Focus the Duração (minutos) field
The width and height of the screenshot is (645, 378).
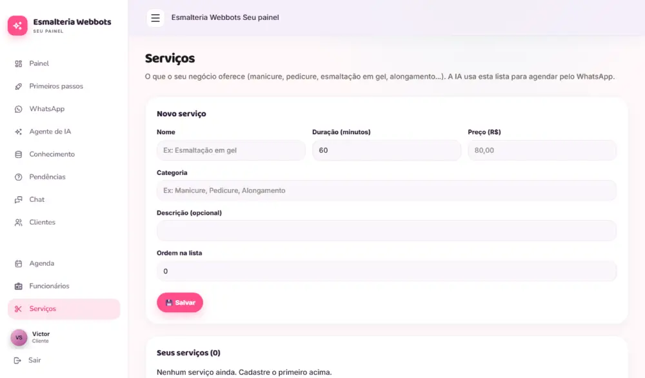(x=386, y=150)
